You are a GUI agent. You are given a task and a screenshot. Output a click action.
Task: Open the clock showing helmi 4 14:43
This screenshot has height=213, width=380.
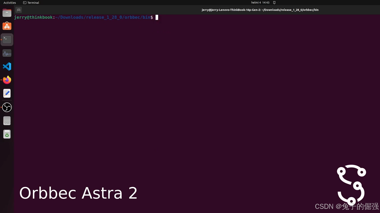[260, 3]
